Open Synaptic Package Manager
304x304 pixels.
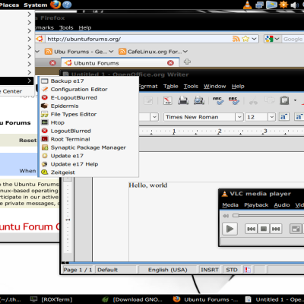click(90, 147)
